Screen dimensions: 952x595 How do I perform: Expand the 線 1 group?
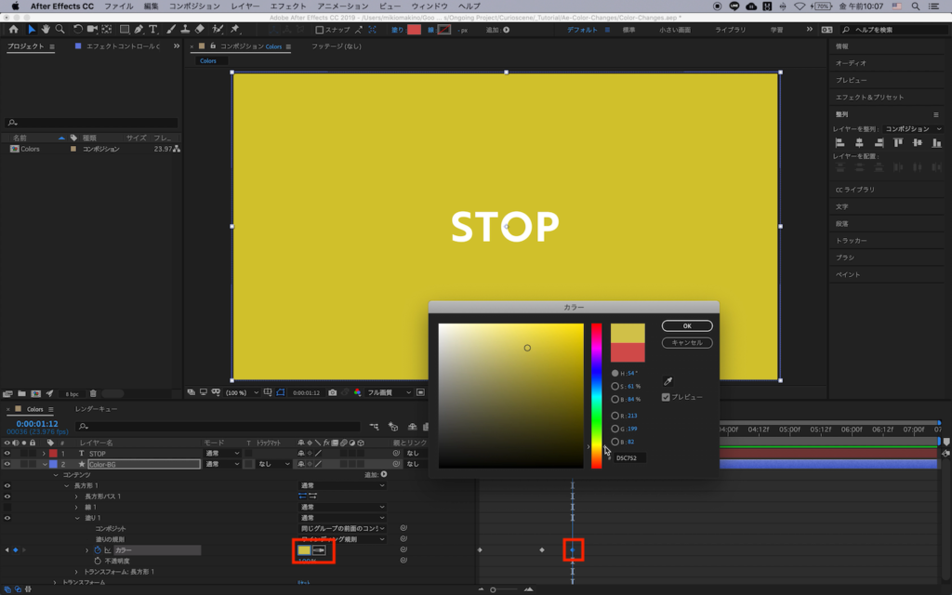click(x=76, y=508)
